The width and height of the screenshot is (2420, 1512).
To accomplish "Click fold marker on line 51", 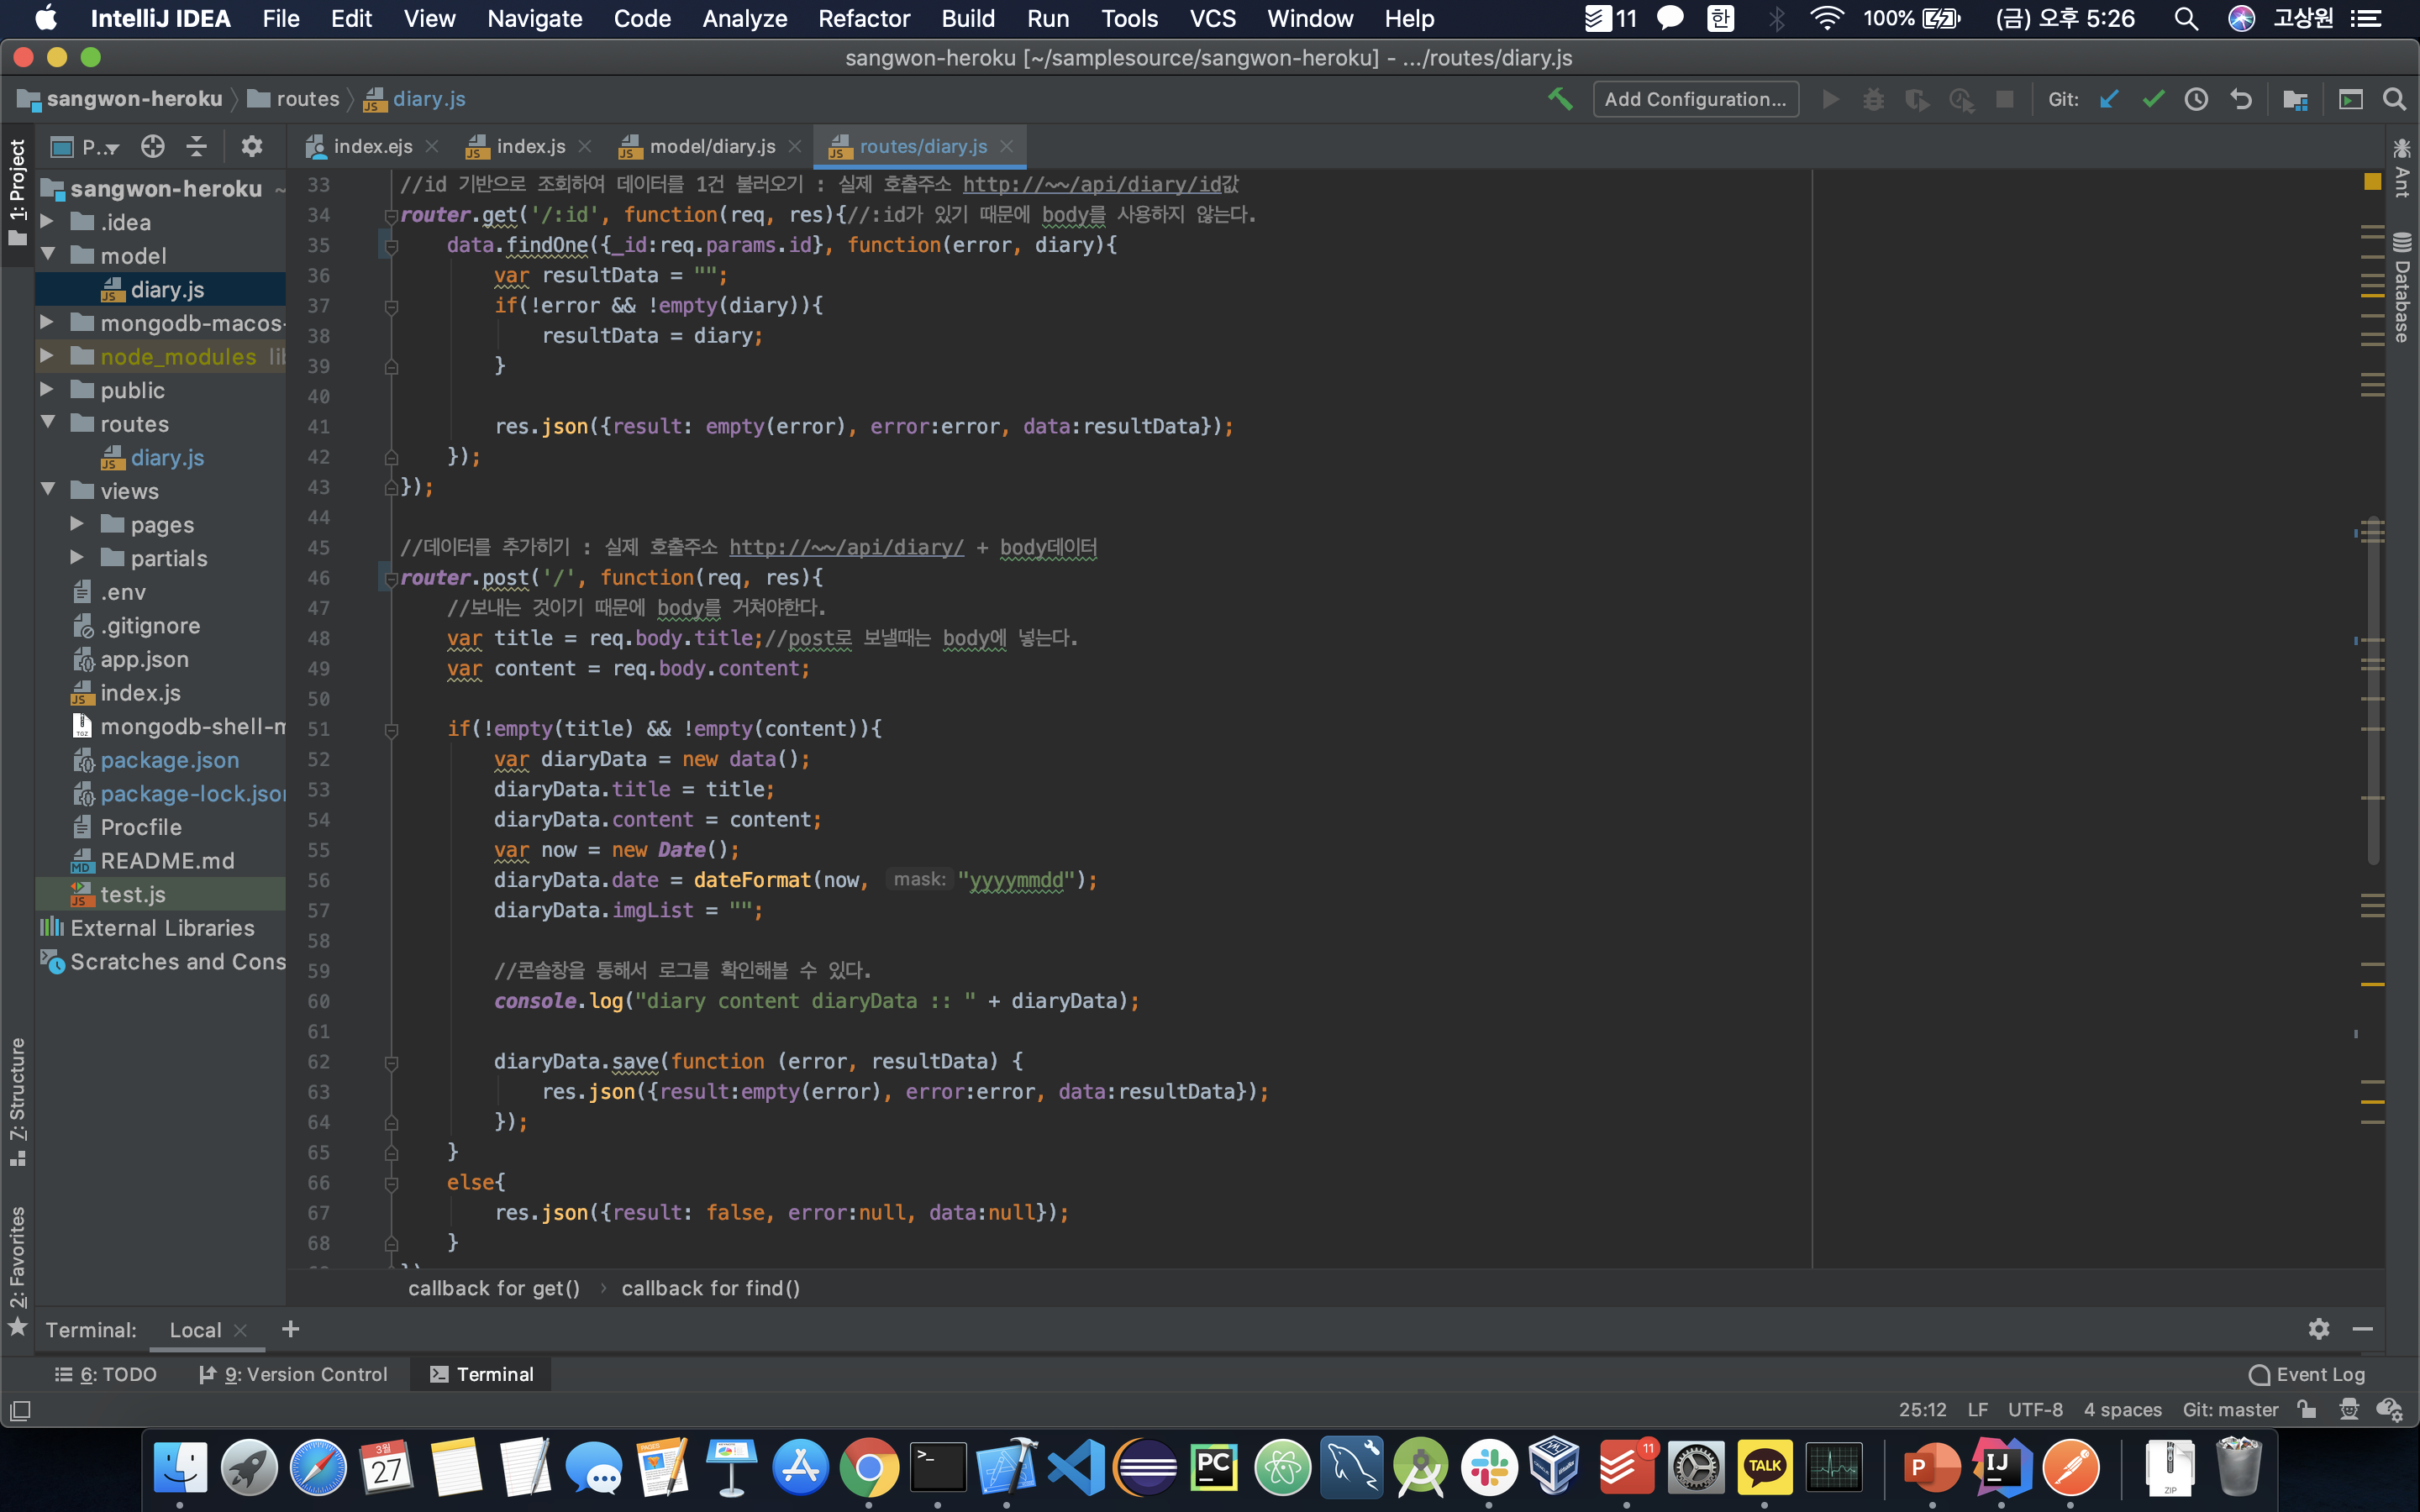I will 392,730.
